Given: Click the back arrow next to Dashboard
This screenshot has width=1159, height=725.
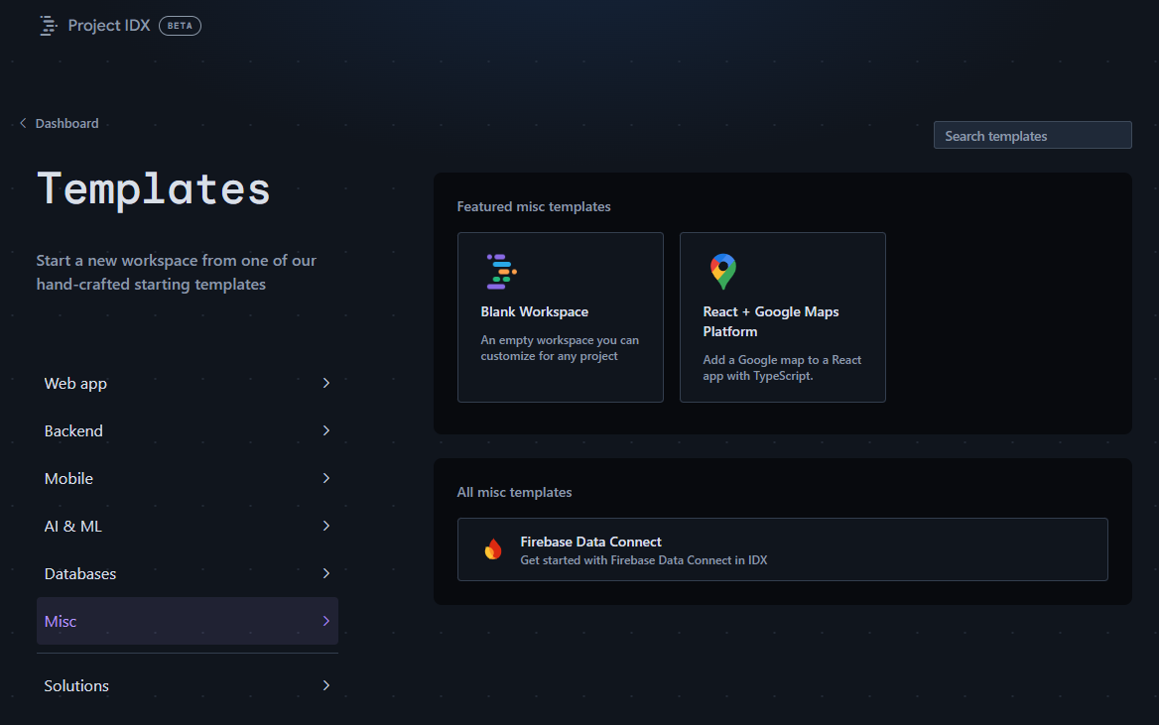Looking at the screenshot, I should [22, 122].
